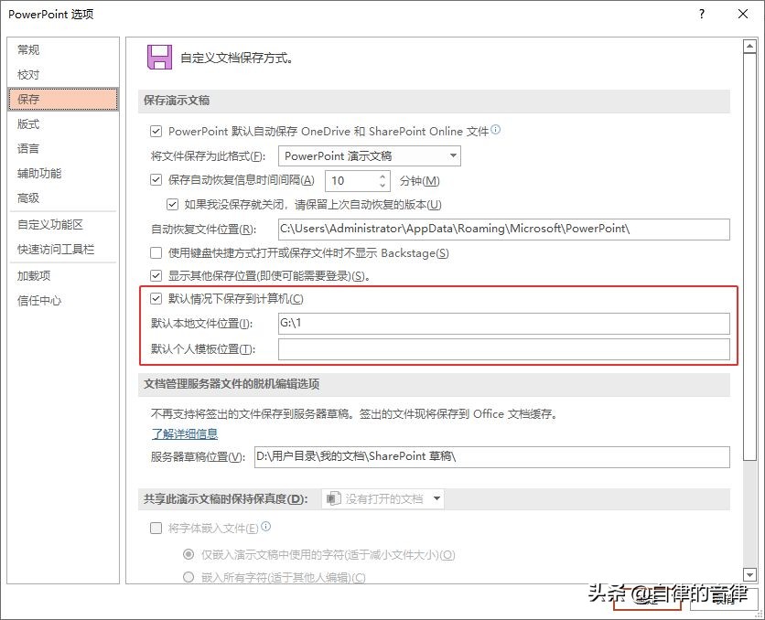765x620 pixels.
Task: Click the scrollbar up arrow
Action: [x=749, y=47]
